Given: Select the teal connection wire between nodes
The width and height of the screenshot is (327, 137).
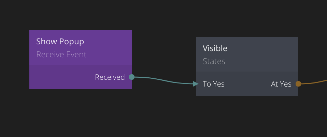Looking at the screenshot, I should pyautogui.click(x=164, y=80).
